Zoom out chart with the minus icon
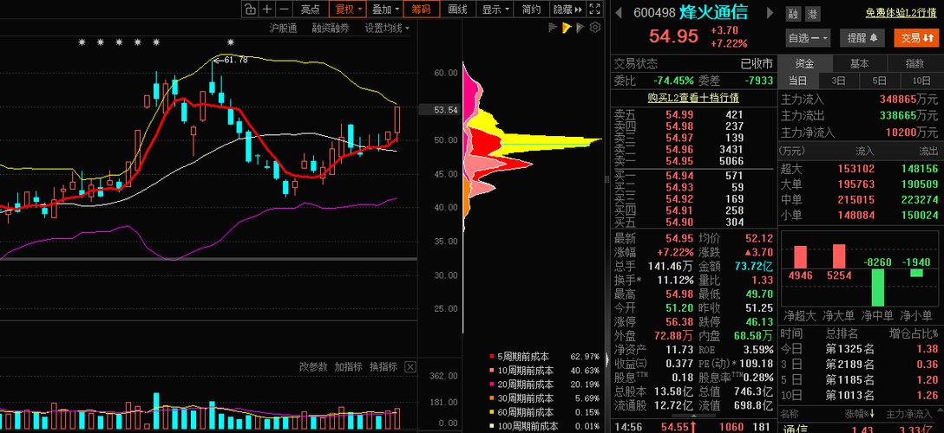 point(285,9)
